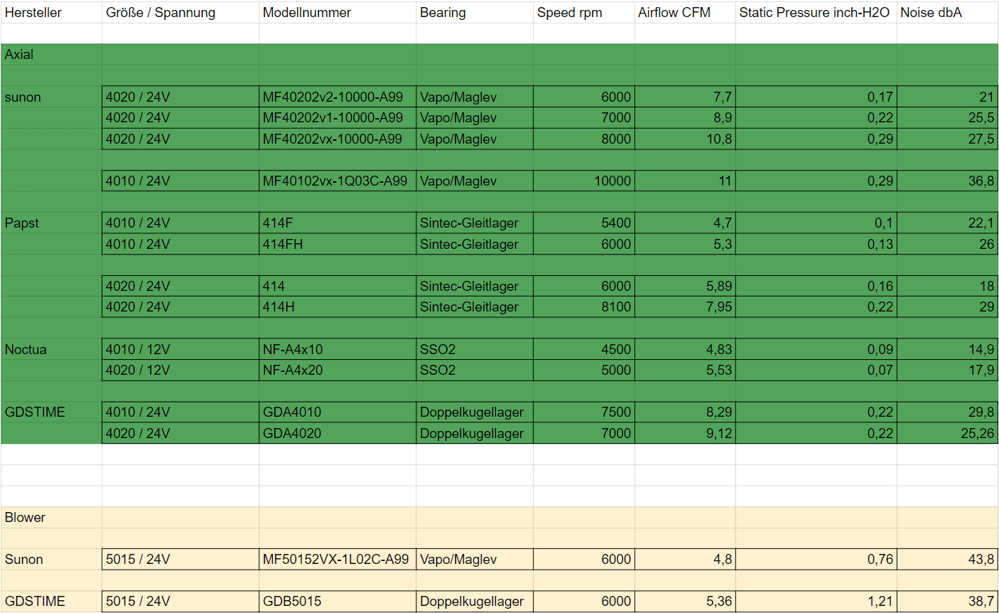This screenshot has height=613, width=999.
Task: Click the Static Pressure inch-H2O header
Action: pyautogui.click(x=816, y=13)
